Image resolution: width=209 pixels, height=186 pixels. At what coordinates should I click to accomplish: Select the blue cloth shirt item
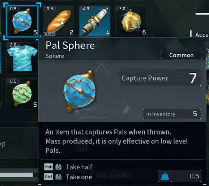coord(22,58)
